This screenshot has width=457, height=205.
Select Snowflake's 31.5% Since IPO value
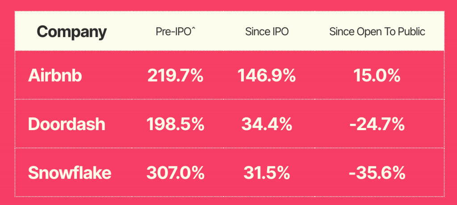(267, 172)
